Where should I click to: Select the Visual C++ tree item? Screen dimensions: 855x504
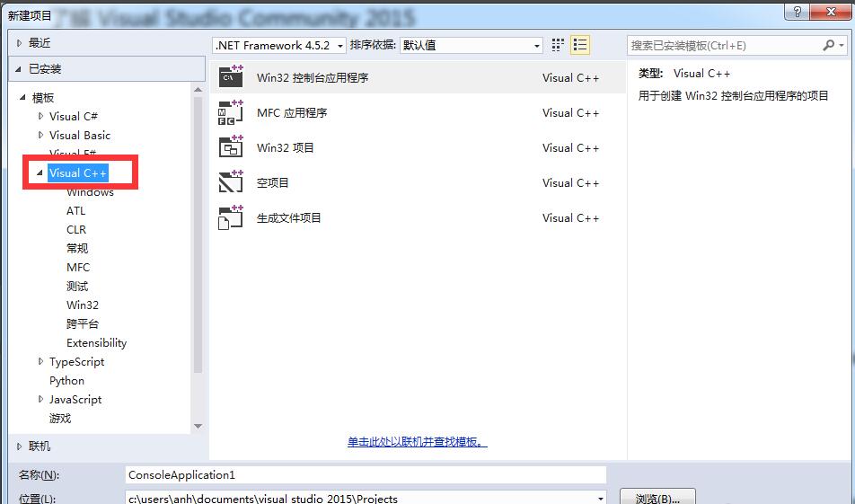point(78,172)
